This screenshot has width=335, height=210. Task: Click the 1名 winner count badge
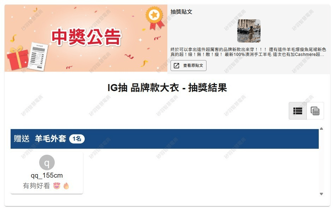click(77, 139)
